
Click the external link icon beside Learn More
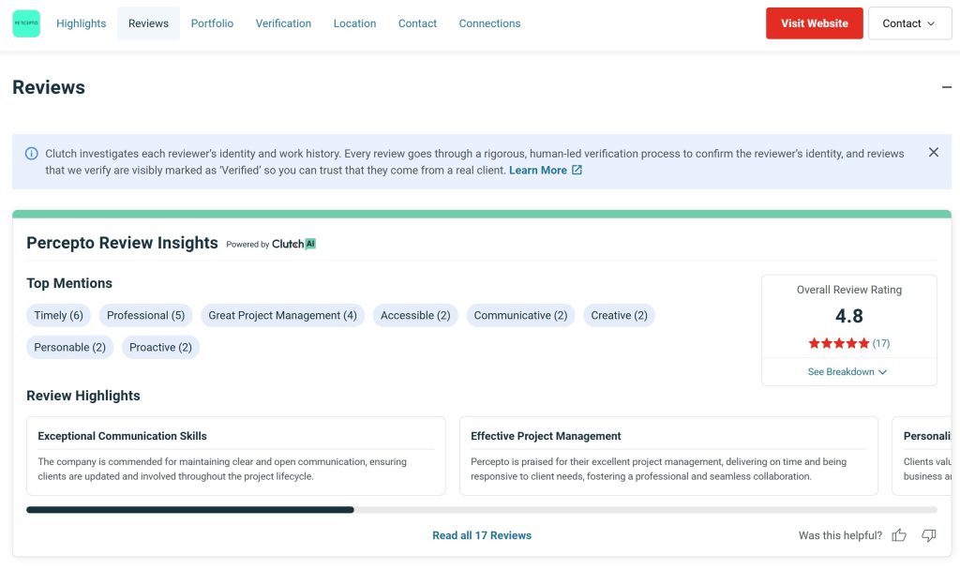pyautogui.click(x=577, y=171)
